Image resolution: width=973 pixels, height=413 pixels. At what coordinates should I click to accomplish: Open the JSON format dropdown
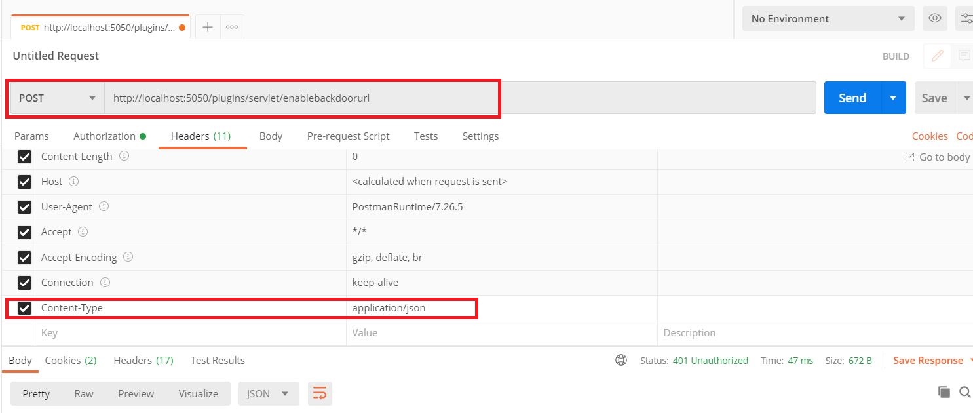269,393
